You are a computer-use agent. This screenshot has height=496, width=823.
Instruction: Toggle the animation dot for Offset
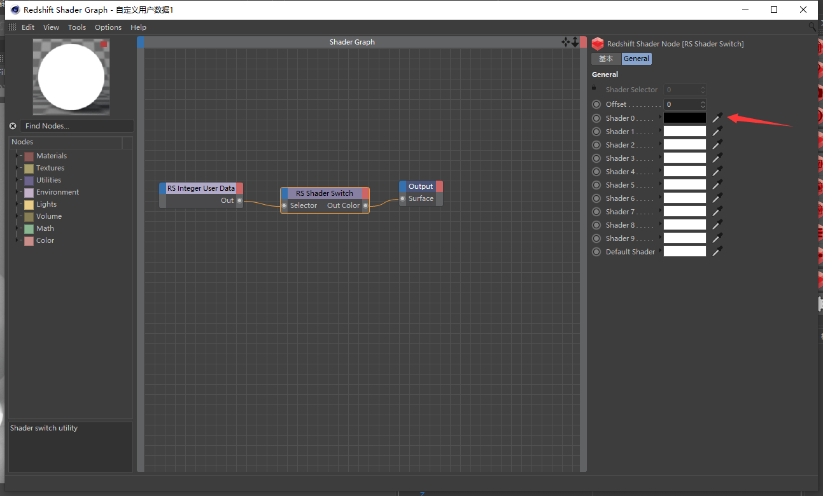pos(596,104)
